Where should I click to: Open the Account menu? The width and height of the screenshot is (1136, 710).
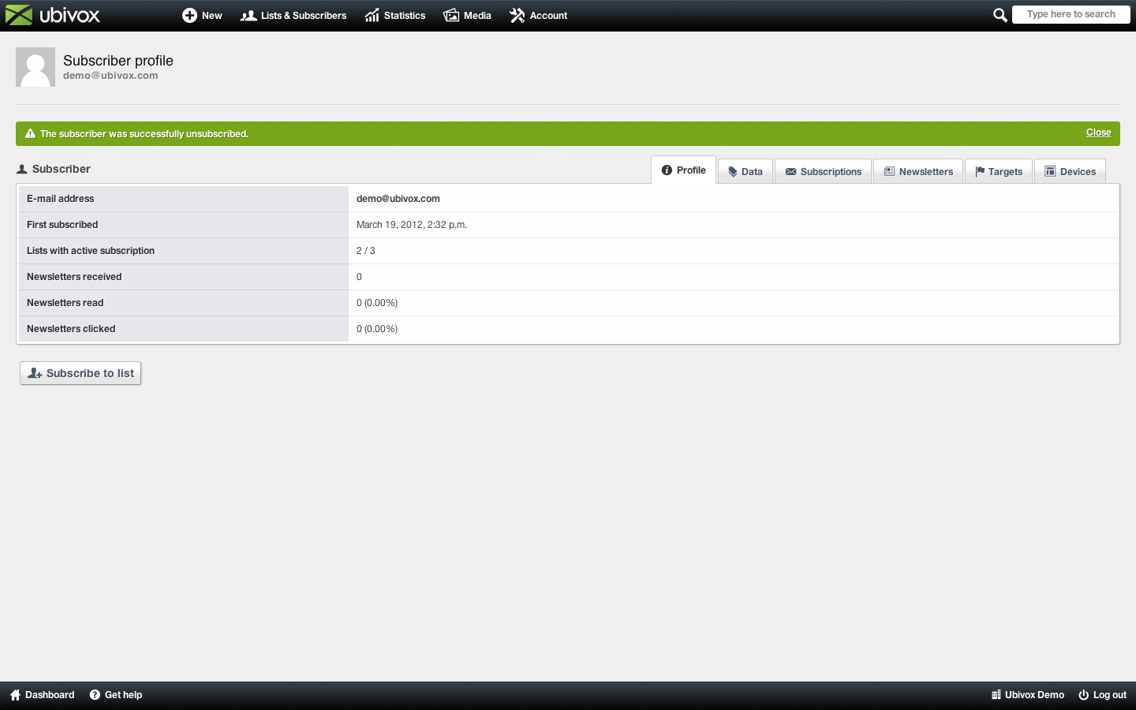tap(539, 16)
